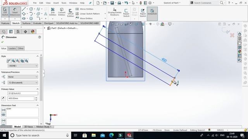Open Dimension panel help icon
248x139 pixels.
40,37
